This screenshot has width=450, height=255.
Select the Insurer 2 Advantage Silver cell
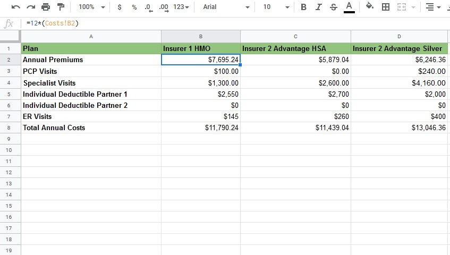coord(399,48)
